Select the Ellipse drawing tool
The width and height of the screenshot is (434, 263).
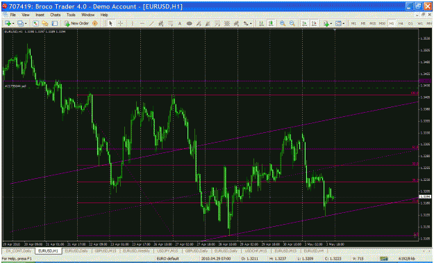pyautogui.click(x=190, y=24)
